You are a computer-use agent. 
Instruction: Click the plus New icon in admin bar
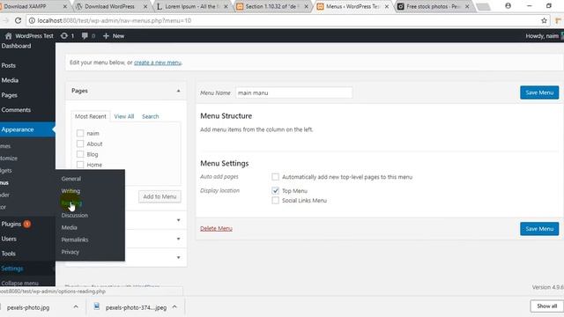106,36
